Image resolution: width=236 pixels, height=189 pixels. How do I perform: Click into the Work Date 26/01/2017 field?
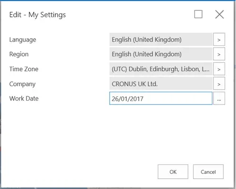click(x=161, y=98)
